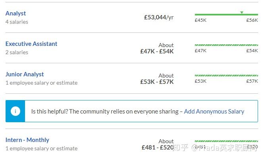
Task: Open the Junior Analyst salary link
Action: coord(25,74)
